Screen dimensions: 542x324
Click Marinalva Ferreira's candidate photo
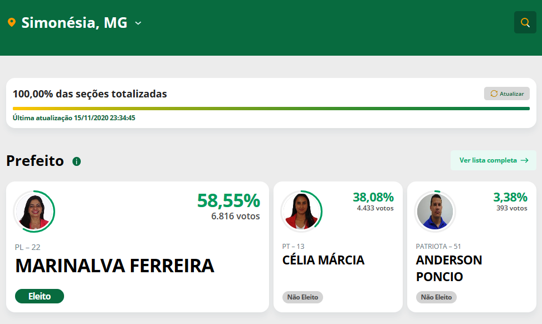click(x=34, y=212)
